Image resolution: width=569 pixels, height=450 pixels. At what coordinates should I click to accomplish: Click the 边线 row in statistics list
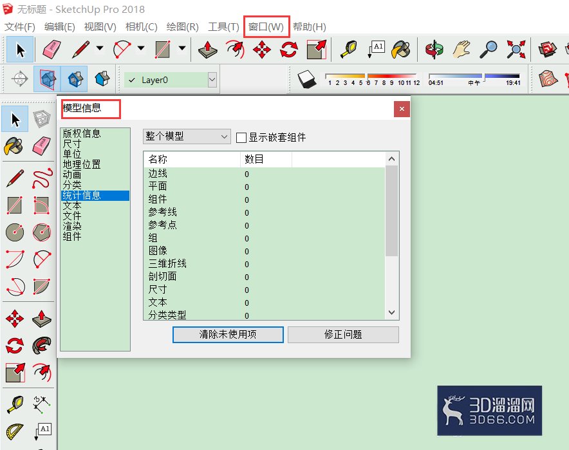(x=265, y=174)
